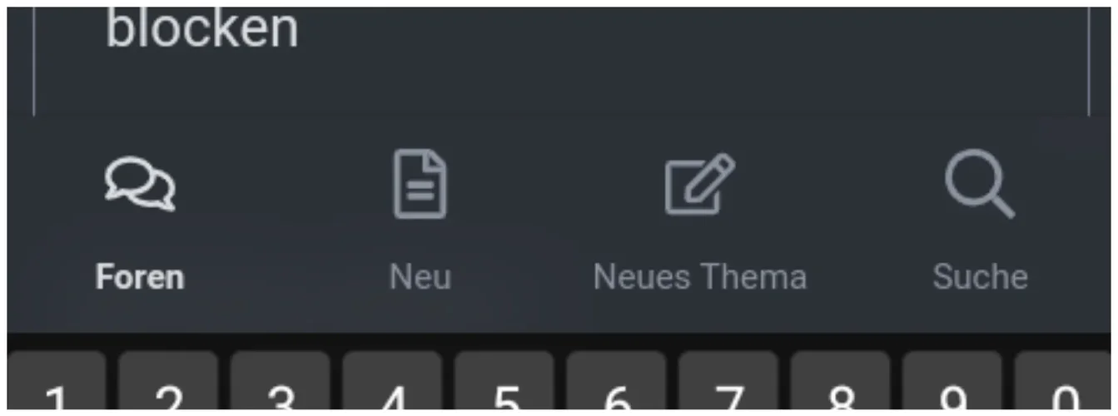Switch to the Foren tab label
This screenshot has width=1118, height=416.
pyautogui.click(x=140, y=277)
